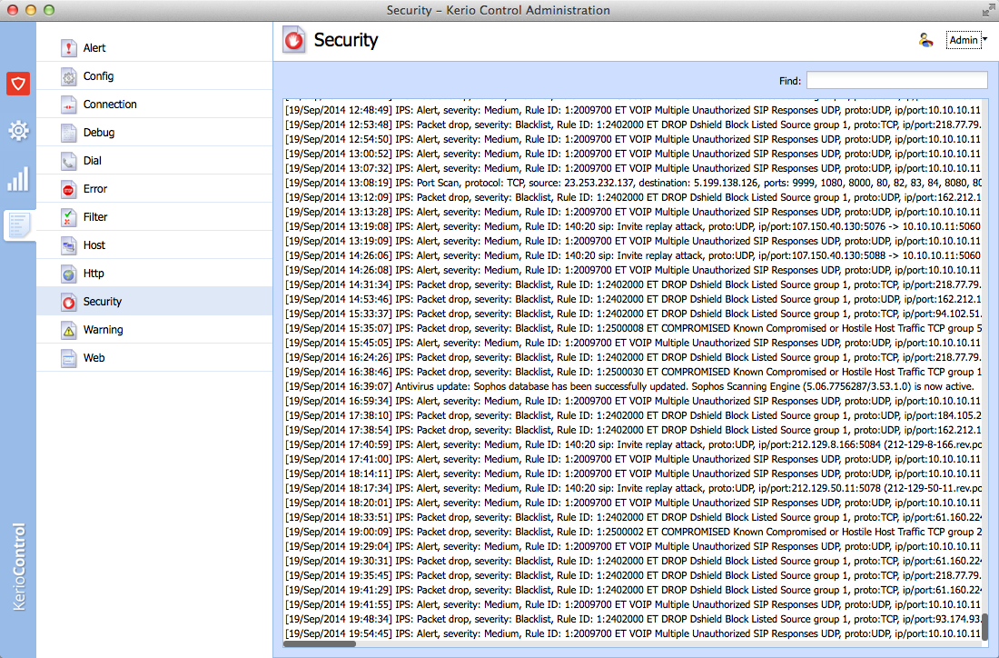Select the 17:38:10 Packet drop log line
The image size is (999, 658).
pyautogui.click(x=633, y=415)
